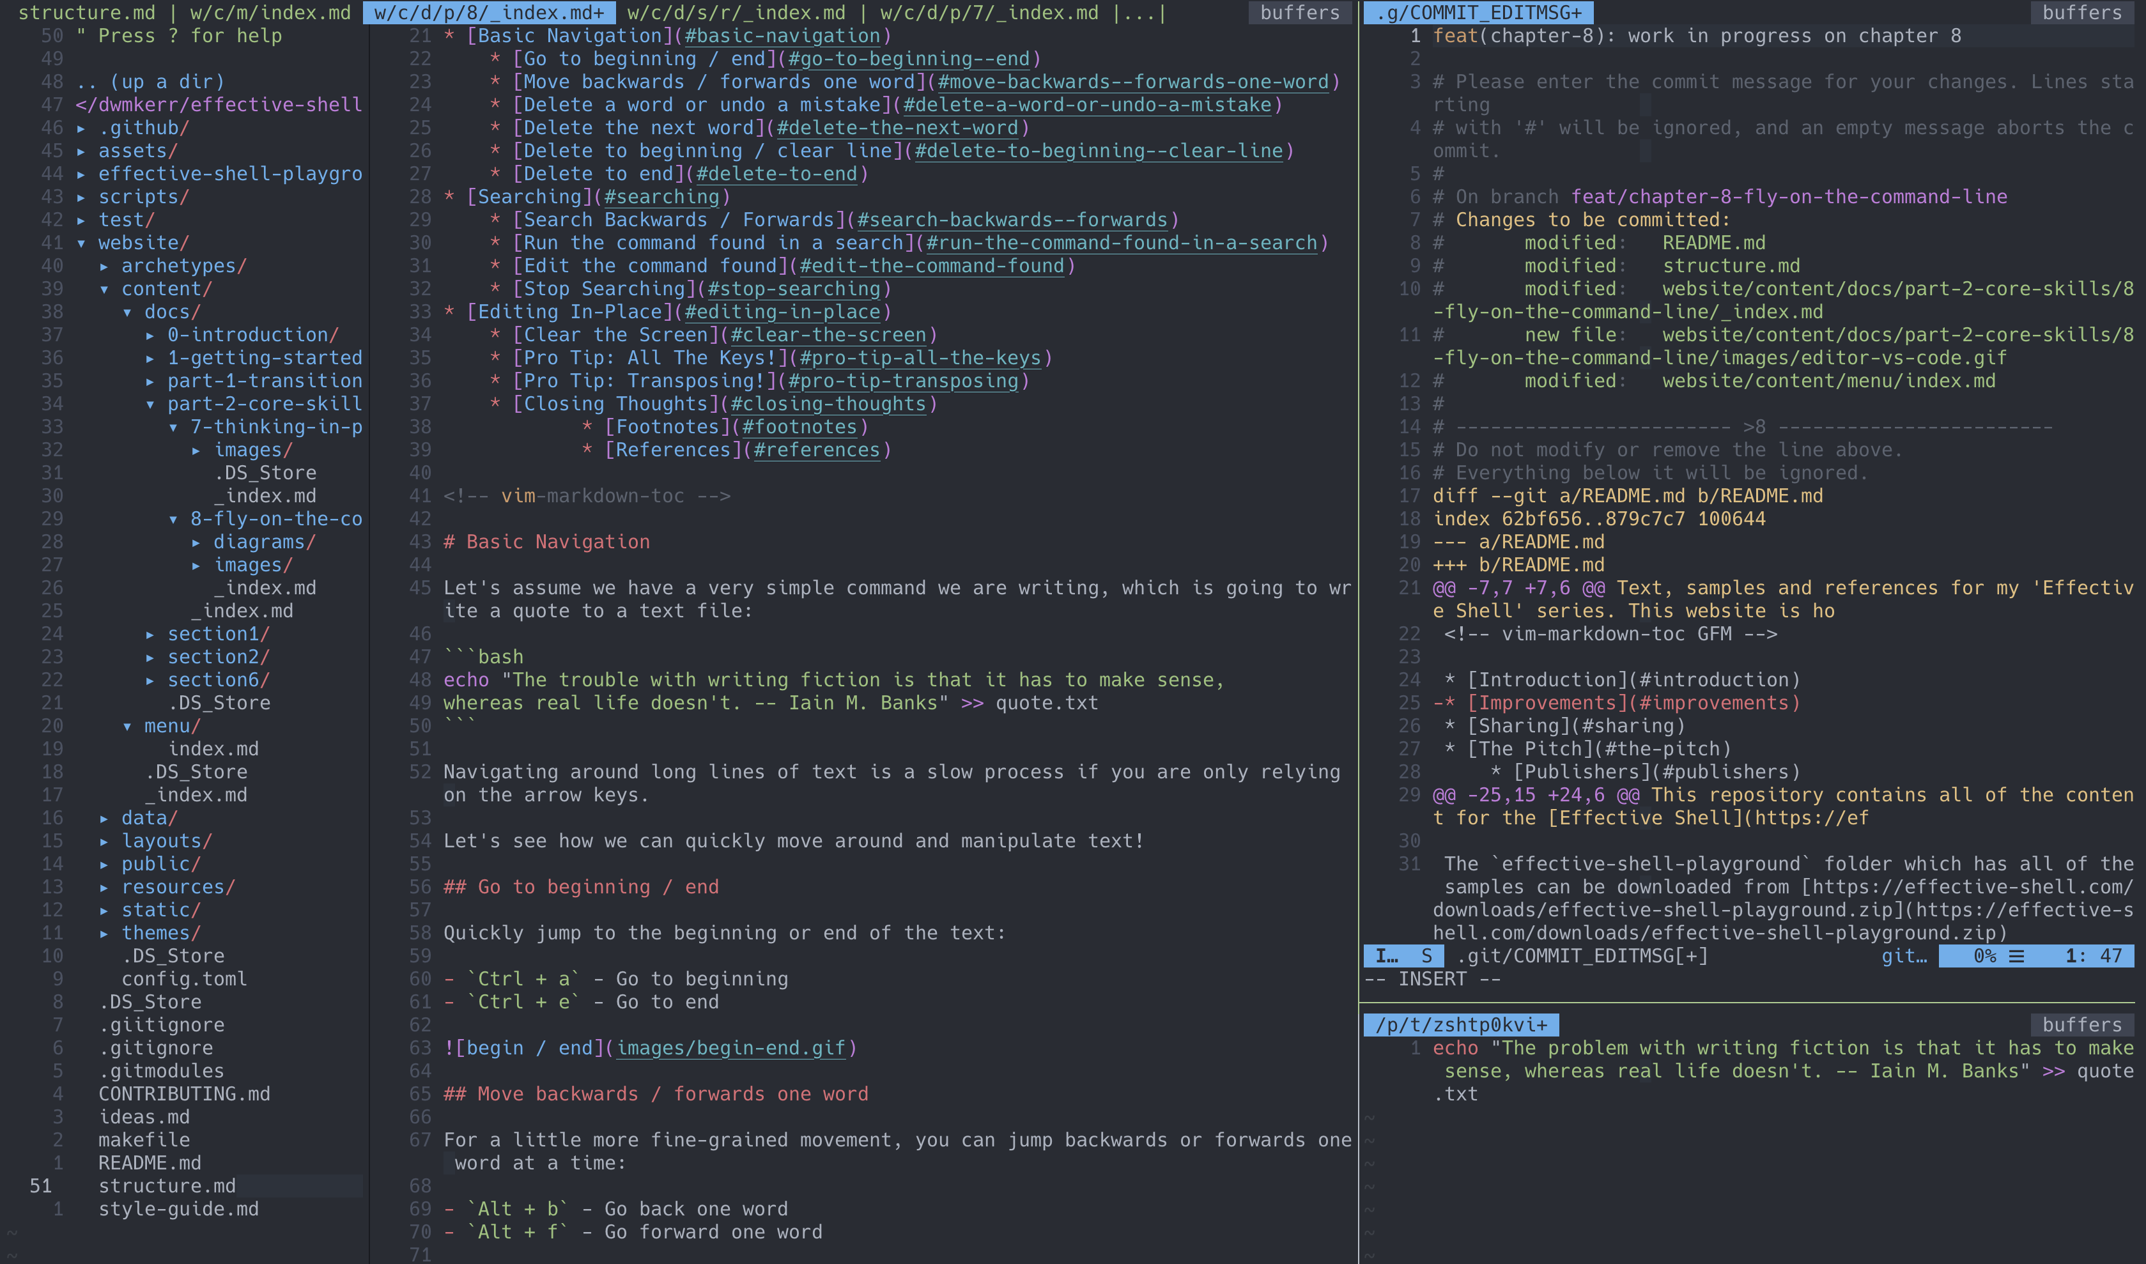
Task: Click the commit message first line
Action: 1696,36
